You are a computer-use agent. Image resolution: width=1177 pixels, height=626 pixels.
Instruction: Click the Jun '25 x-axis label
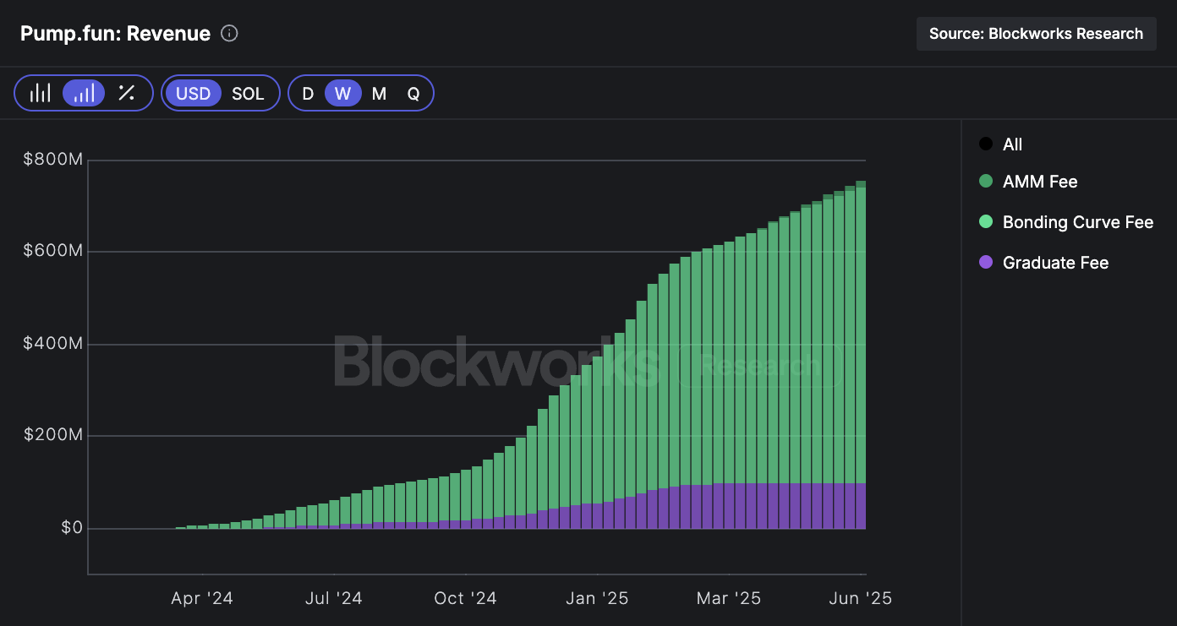(860, 598)
